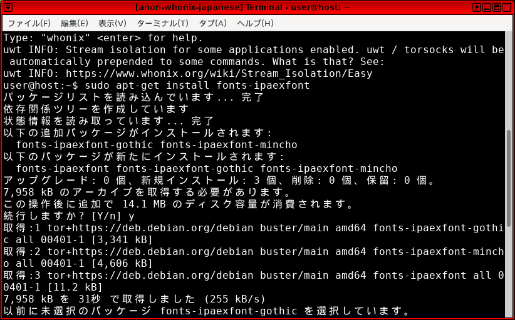
Task: Open the window menu icon in title bar
Action: point(8,7)
